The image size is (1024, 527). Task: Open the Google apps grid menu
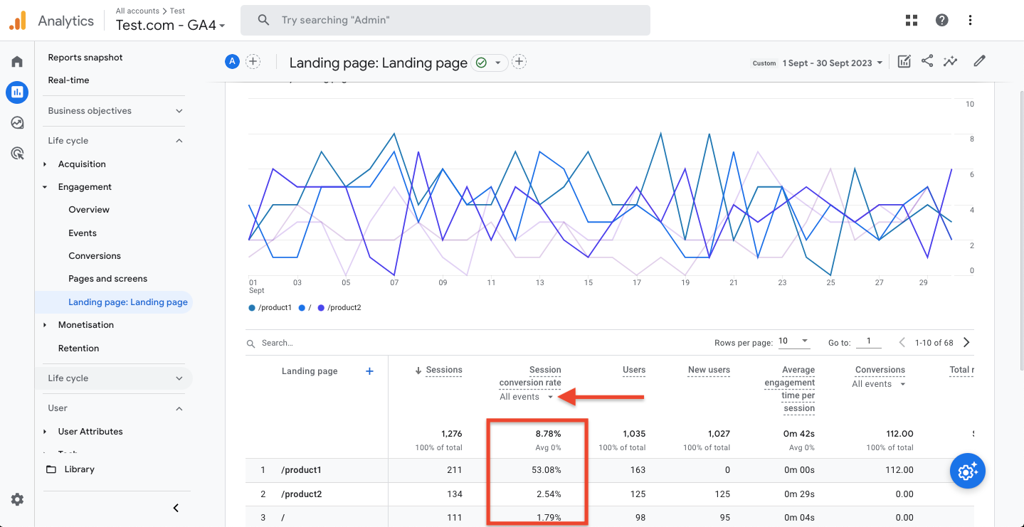[x=911, y=19]
